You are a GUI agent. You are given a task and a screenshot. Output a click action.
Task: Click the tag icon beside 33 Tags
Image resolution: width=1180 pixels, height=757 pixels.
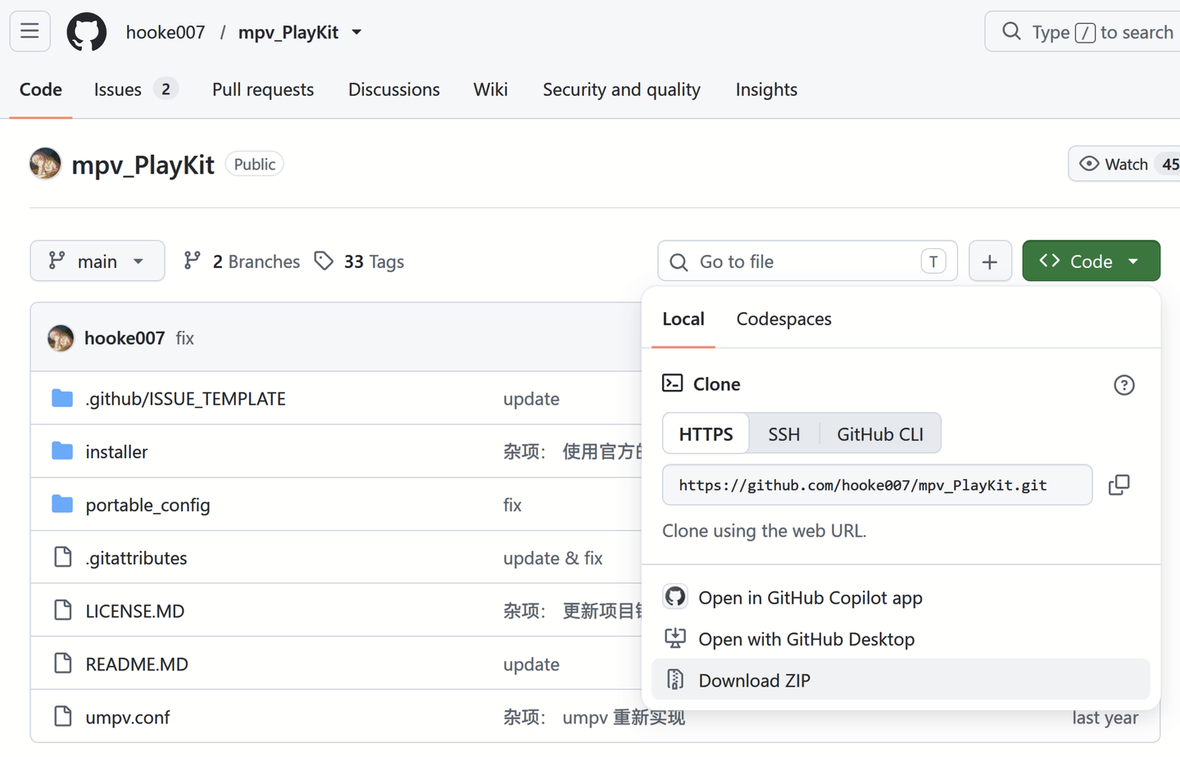coord(324,261)
